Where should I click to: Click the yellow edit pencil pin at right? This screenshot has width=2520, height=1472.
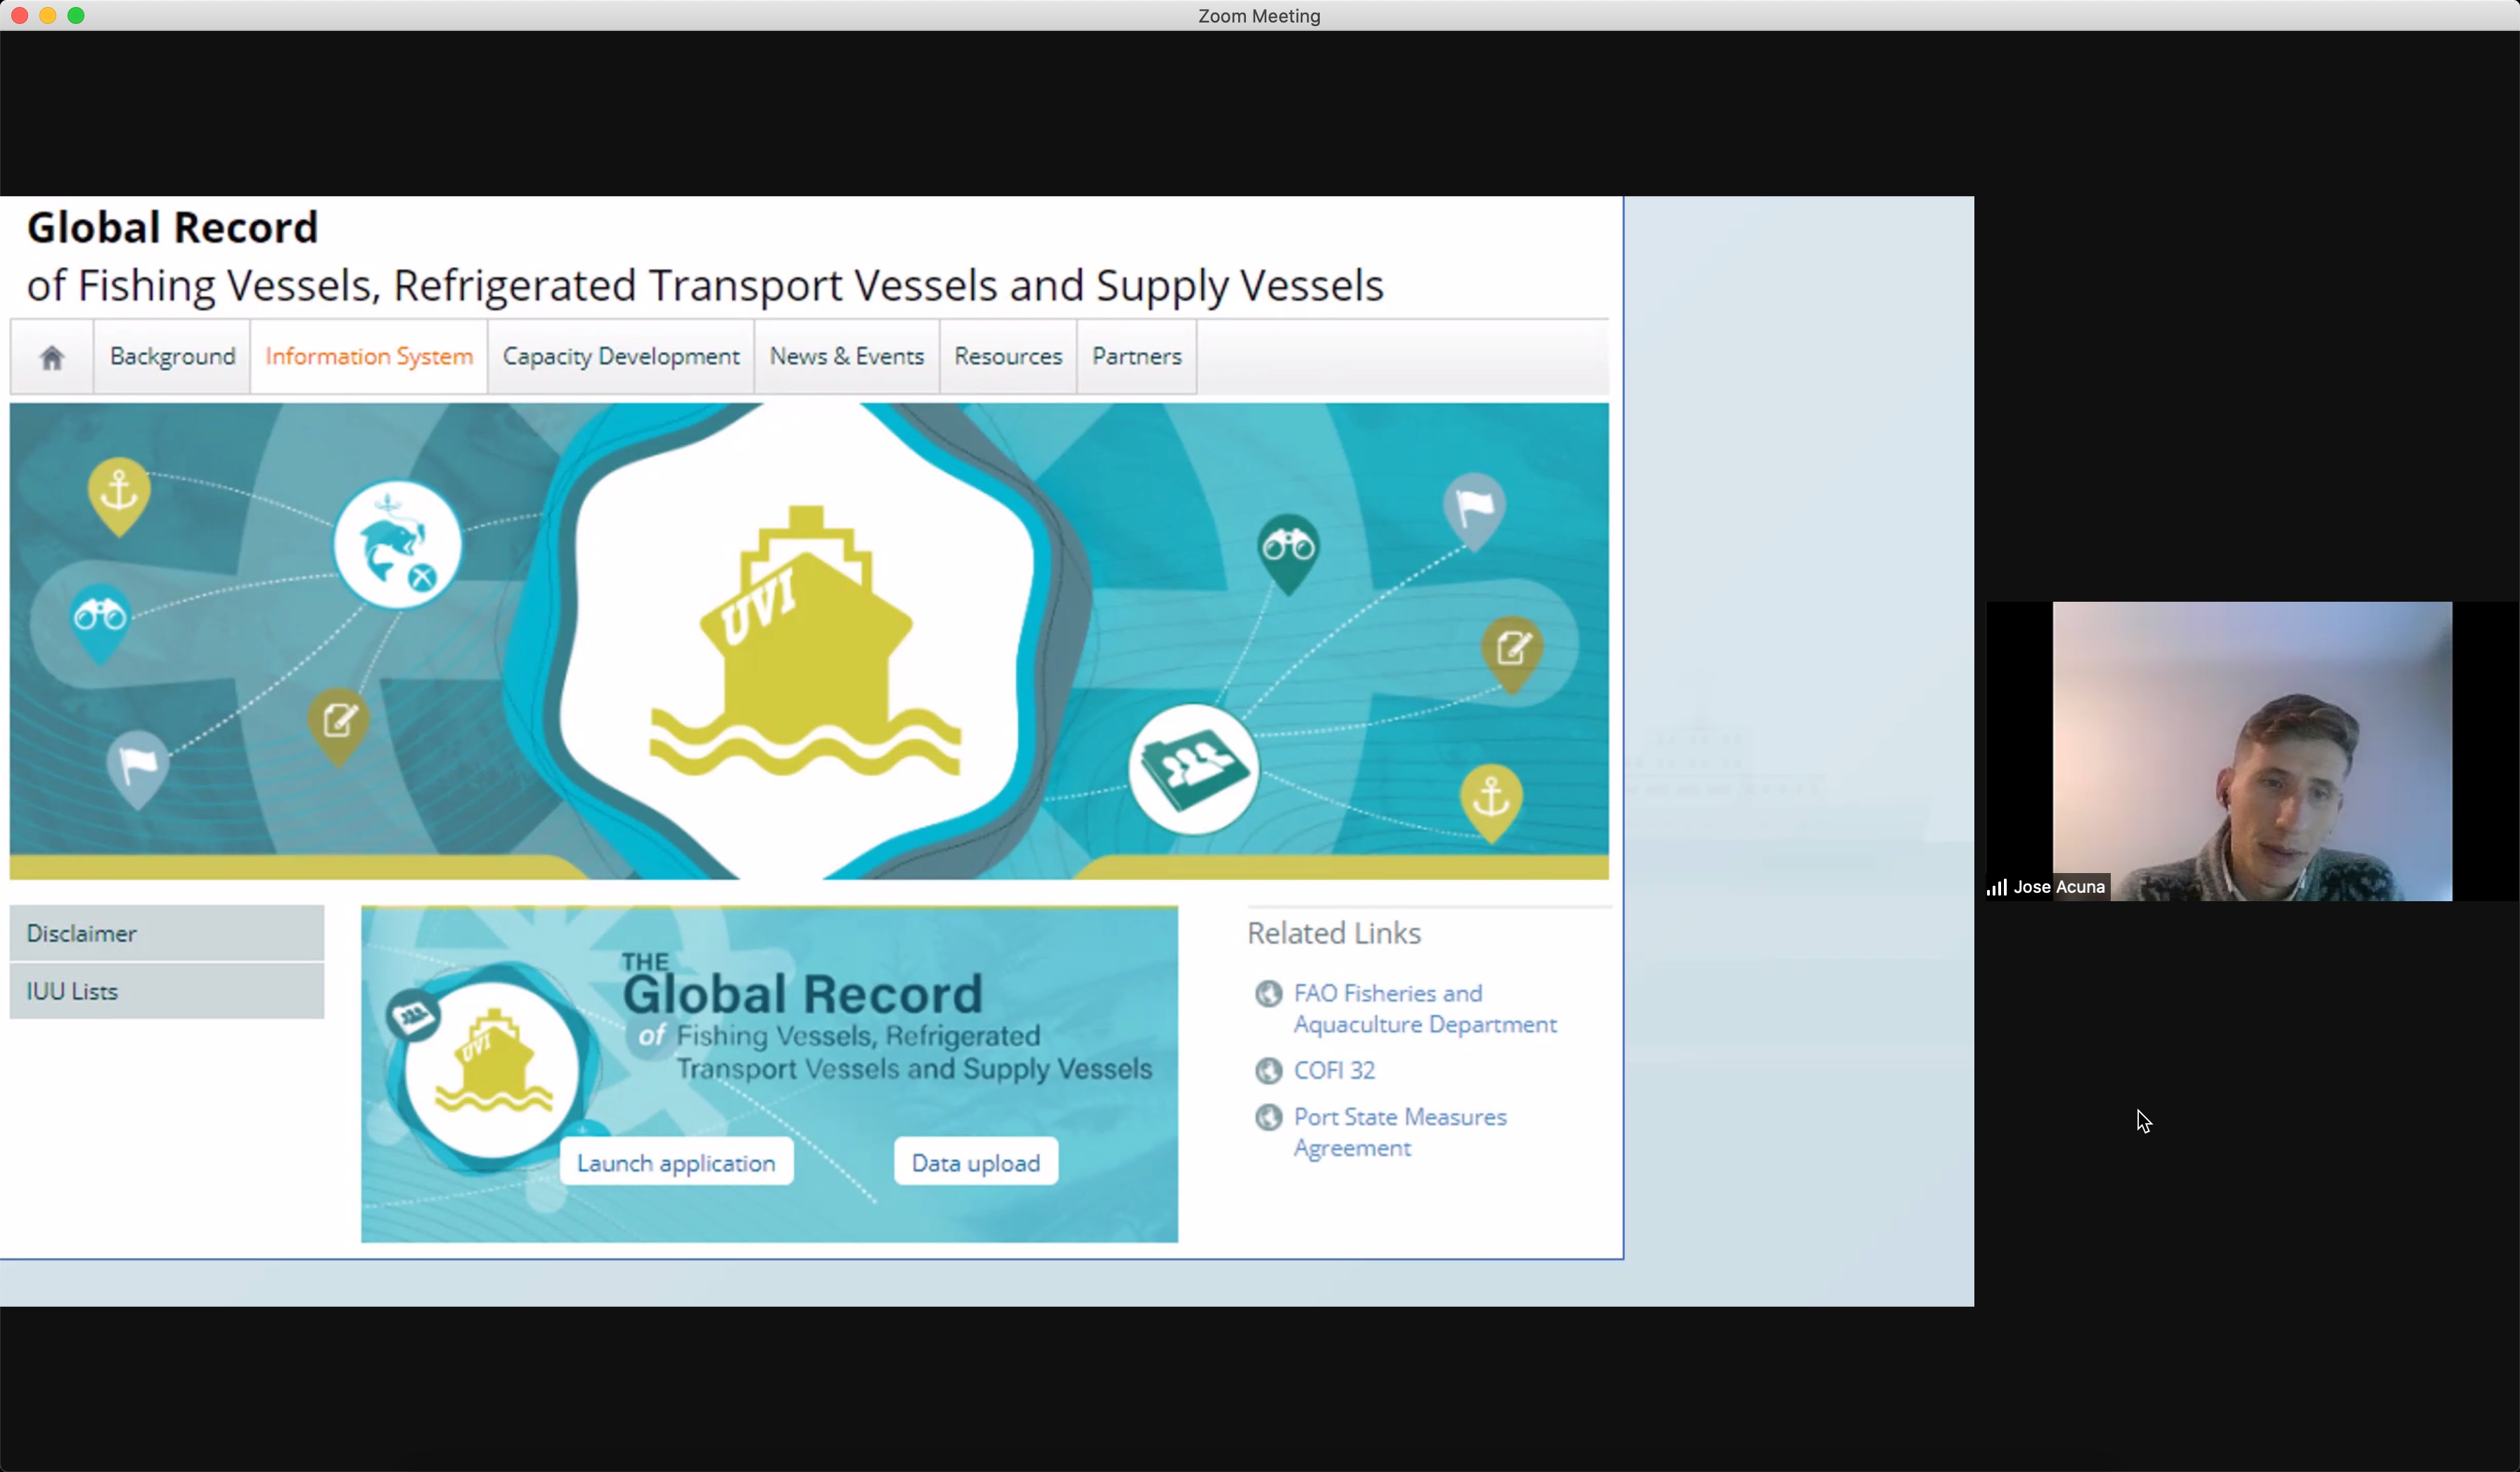(1511, 649)
